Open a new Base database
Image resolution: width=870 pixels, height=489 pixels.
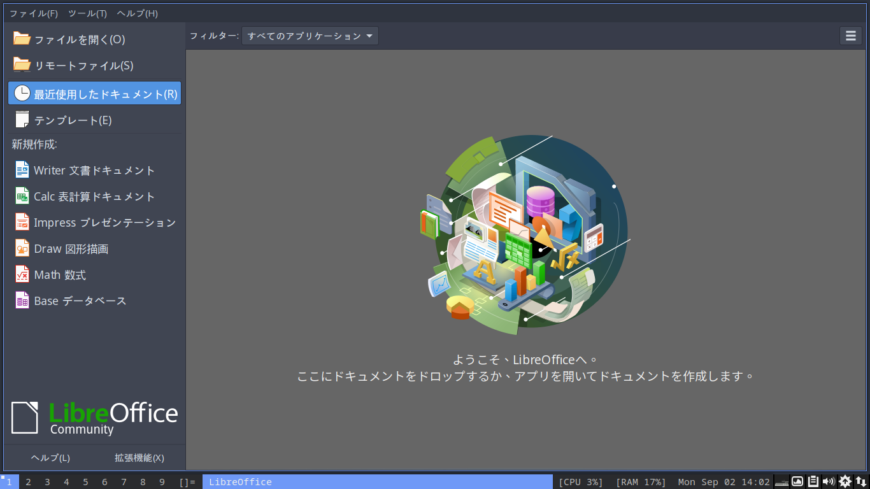80,301
